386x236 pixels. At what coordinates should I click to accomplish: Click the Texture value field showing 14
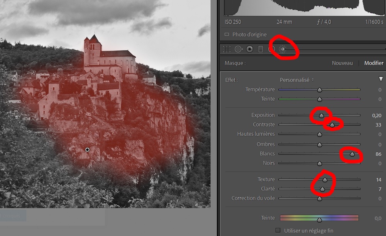[x=379, y=180]
